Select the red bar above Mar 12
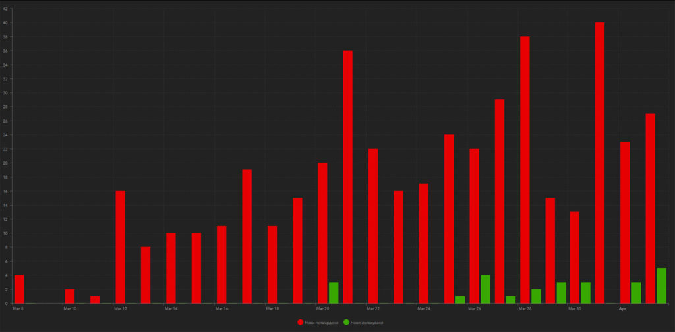 [120, 247]
